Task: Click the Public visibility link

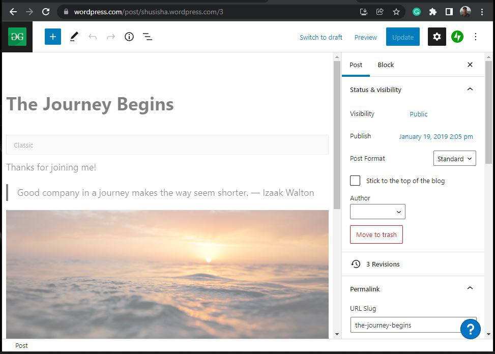Action: point(419,114)
